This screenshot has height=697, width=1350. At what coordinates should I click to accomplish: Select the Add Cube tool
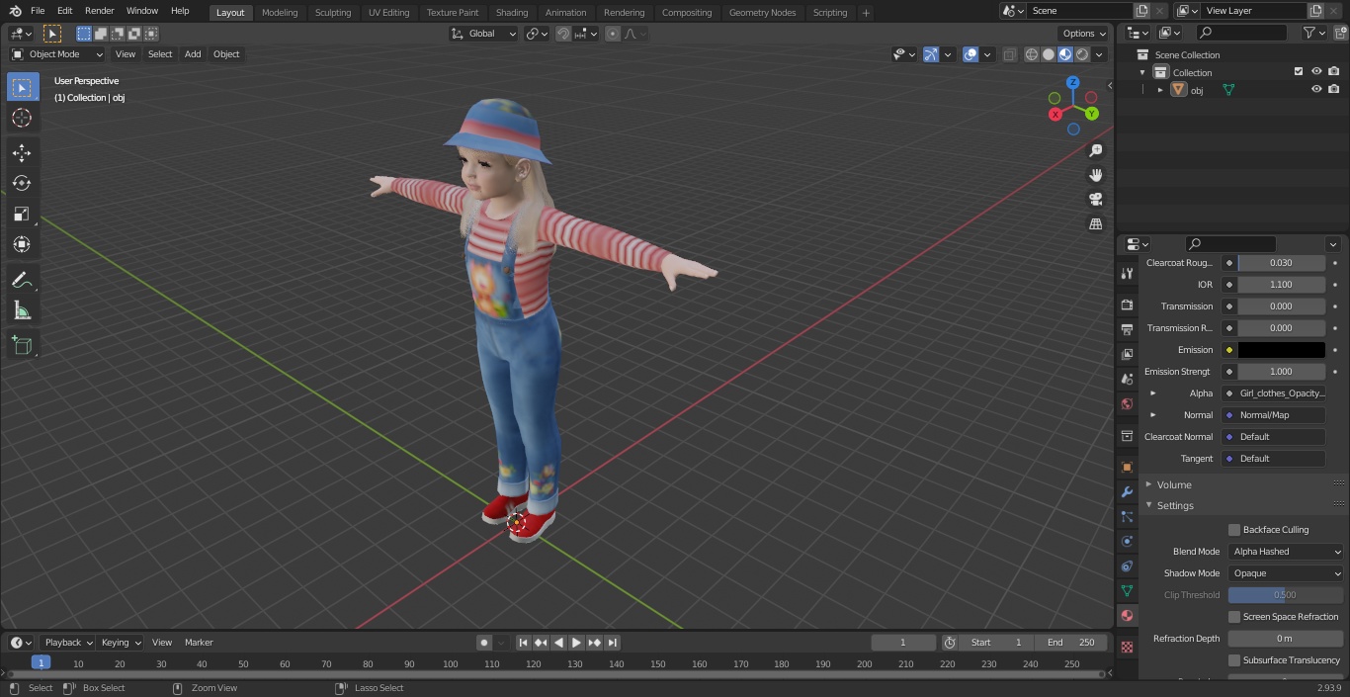click(x=22, y=346)
